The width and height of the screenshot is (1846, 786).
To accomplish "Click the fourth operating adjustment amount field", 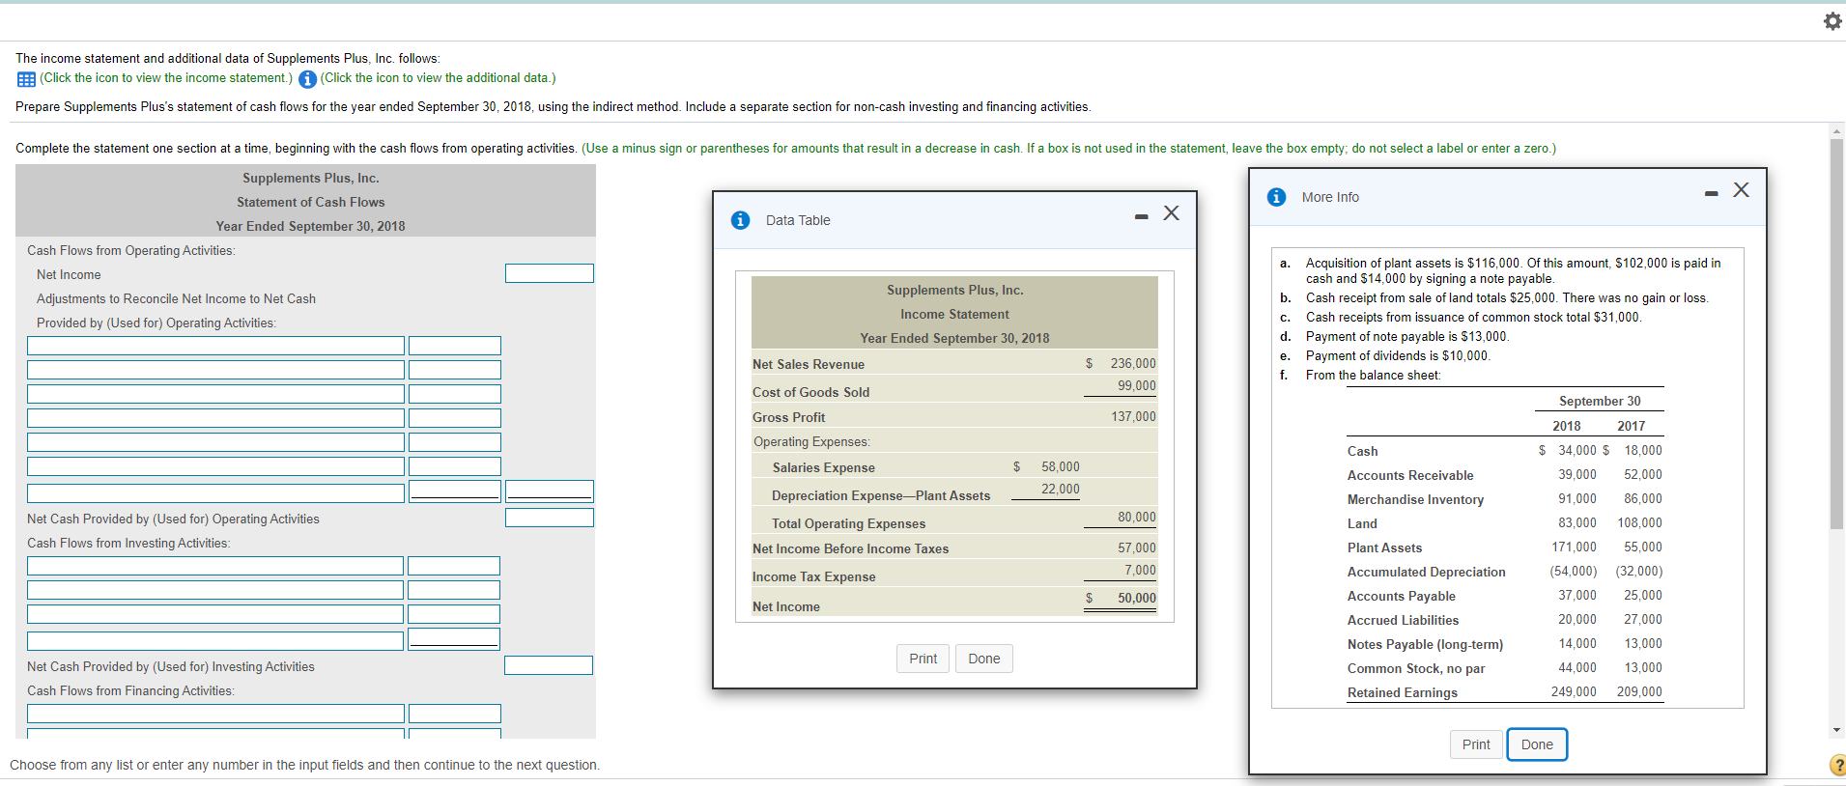I will click(x=455, y=418).
